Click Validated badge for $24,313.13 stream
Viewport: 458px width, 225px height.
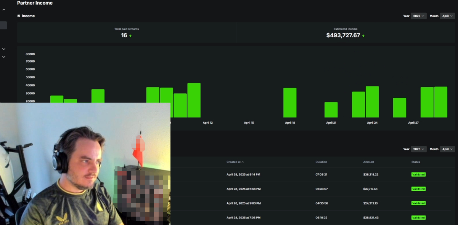[x=418, y=203]
